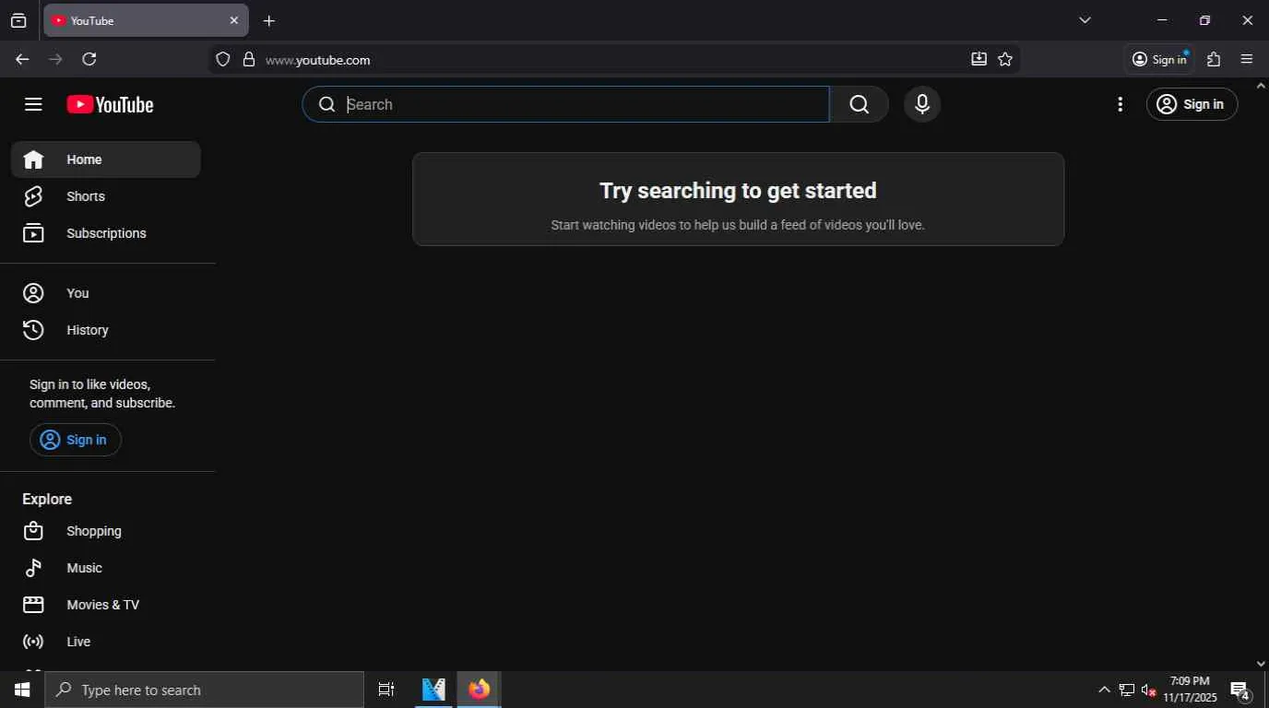Open Live under Explore

106,642
